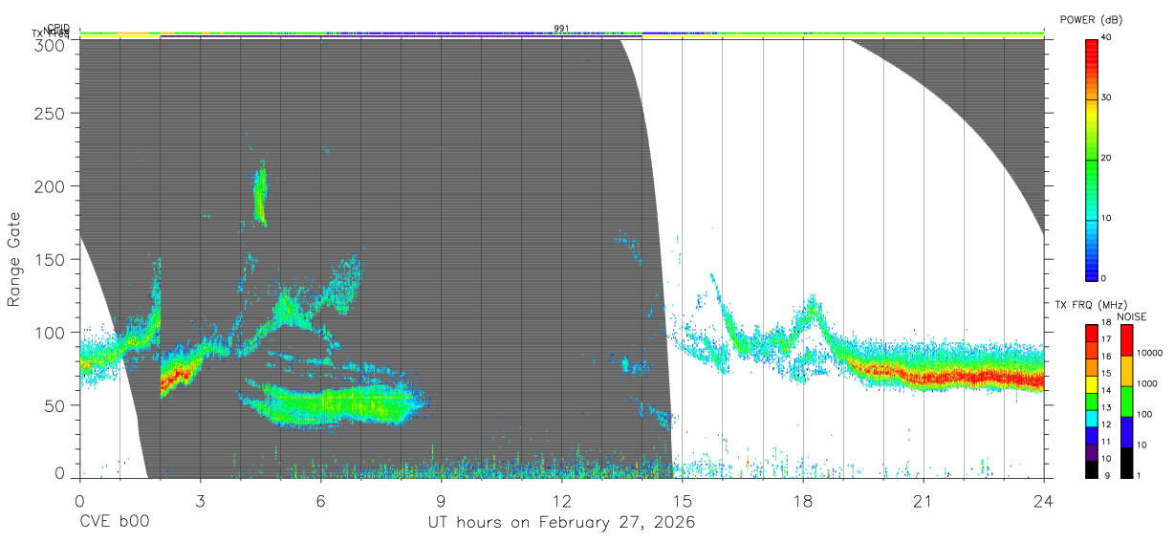
Task: Click the TX FRQ frequency color bar
Action: (1092, 401)
